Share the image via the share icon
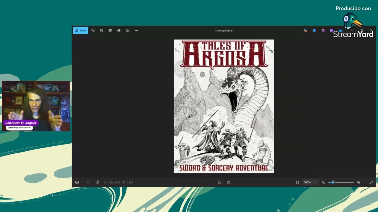This screenshot has height=212, width=378. point(119,30)
